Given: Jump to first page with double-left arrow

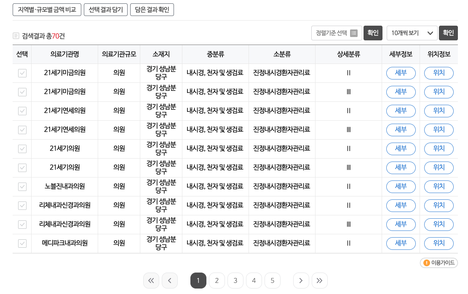Looking at the screenshot, I should click(x=151, y=281).
